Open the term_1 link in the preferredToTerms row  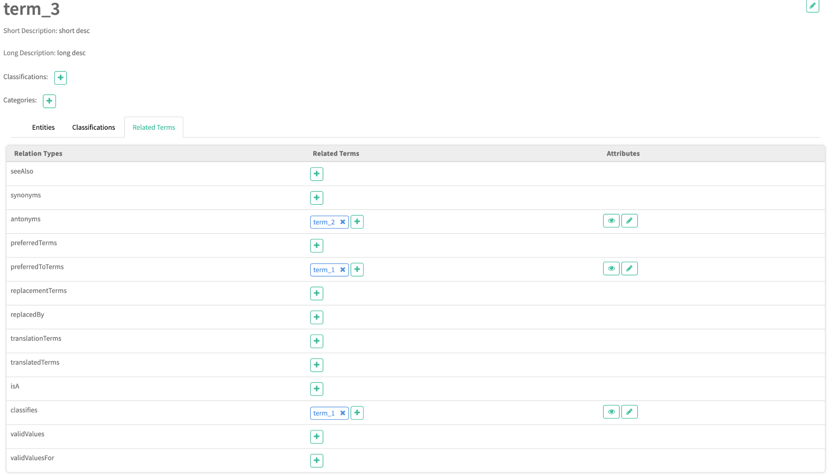tap(324, 270)
